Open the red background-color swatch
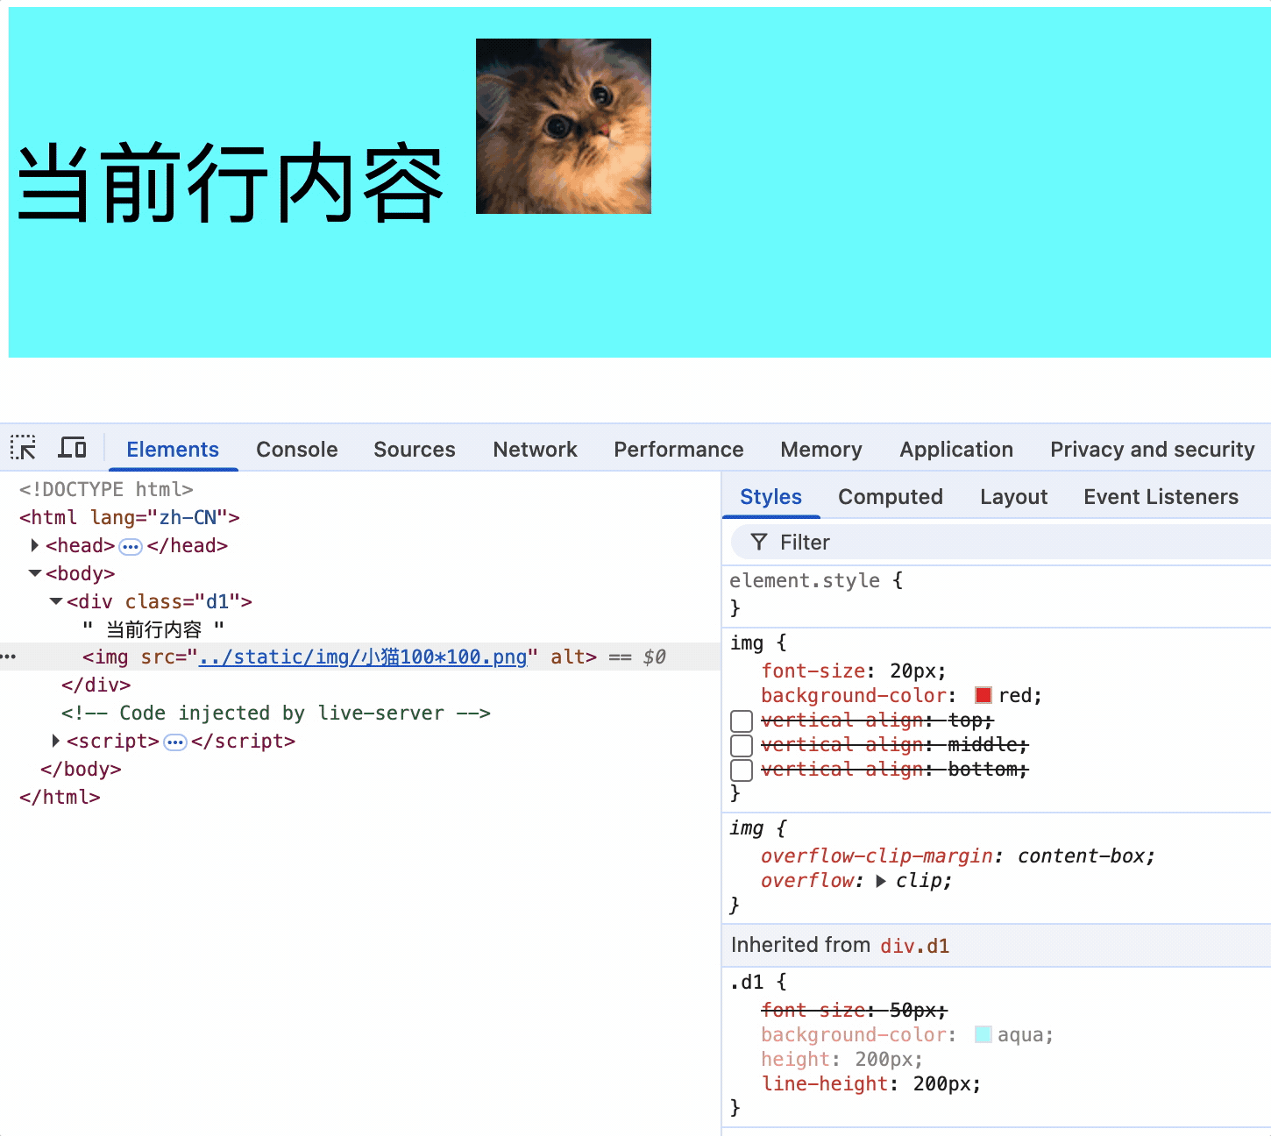Screen dimensions: 1271x1136 983,696
